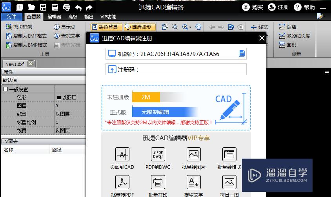The width and height of the screenshot is (331, 197).
Task: Click the 批量转格式 icon
Action: [x=229, y=154]
